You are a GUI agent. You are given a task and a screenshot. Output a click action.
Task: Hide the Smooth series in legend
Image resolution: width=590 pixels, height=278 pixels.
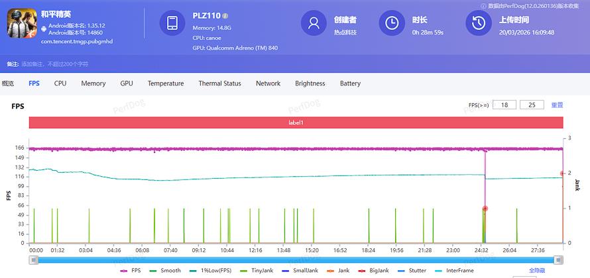click(165, 271)
